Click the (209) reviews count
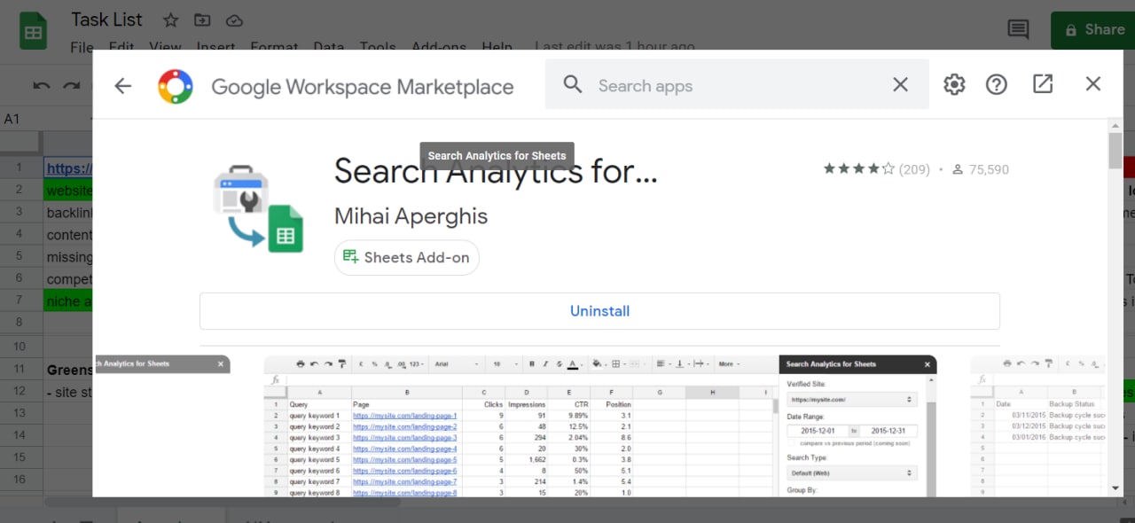 pyautogui.click(x=914, y=169)
